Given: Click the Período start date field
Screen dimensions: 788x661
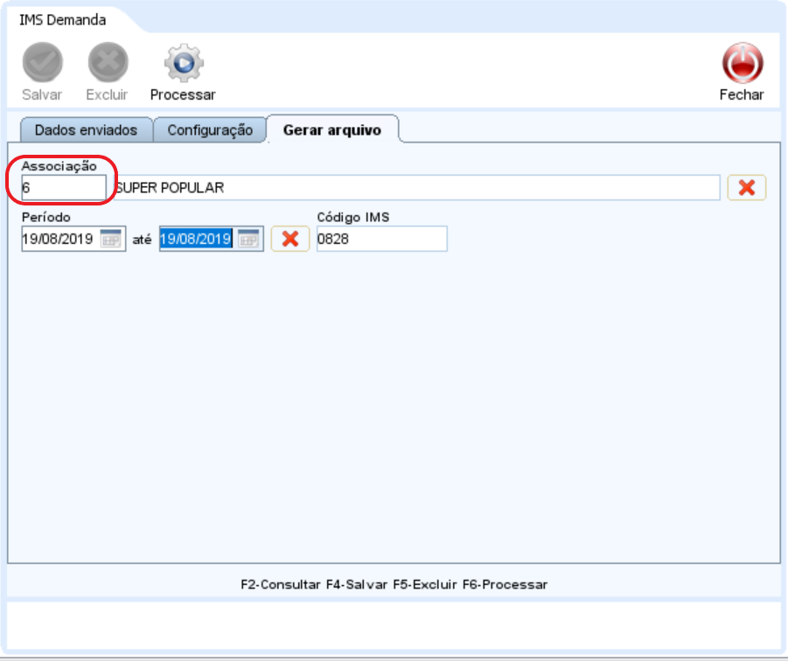Looking at the screenshot, I should tap(59, 239).
